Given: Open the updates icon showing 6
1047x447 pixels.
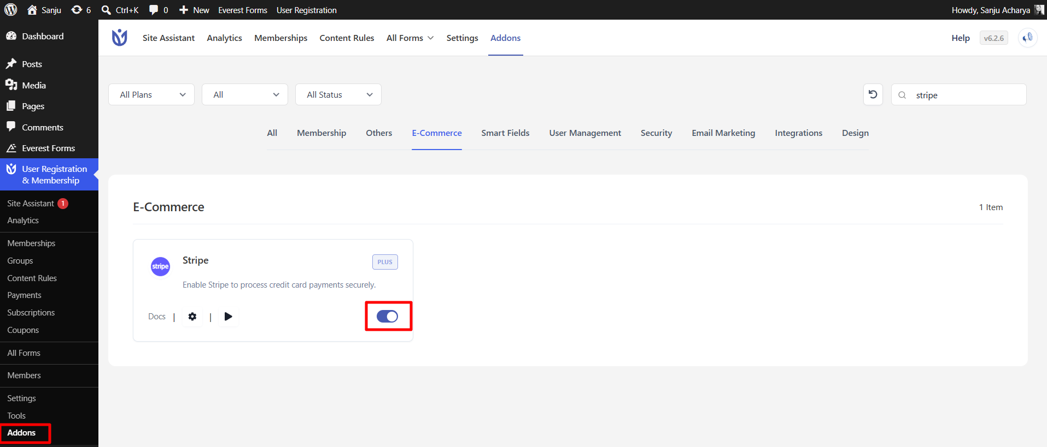Looking at the screenshot, I should click(81, 10).
